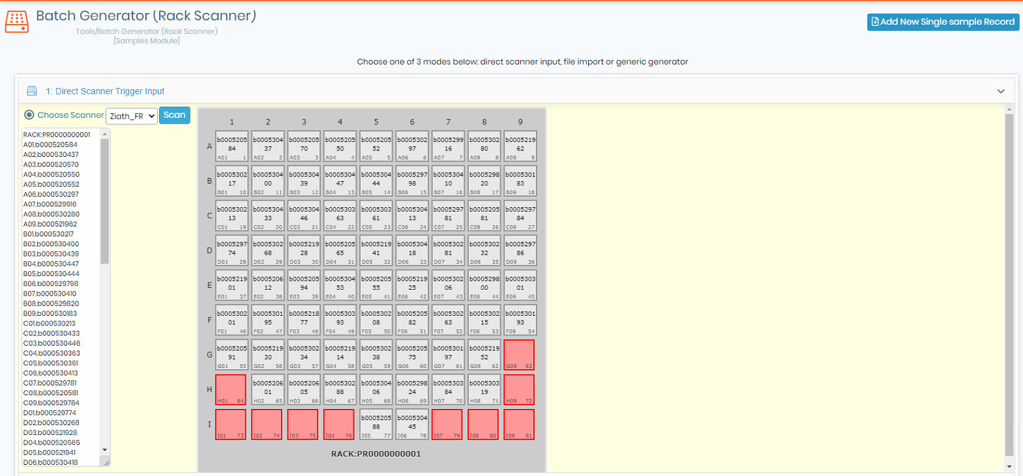Select the empty red well G09

point(519,355)
